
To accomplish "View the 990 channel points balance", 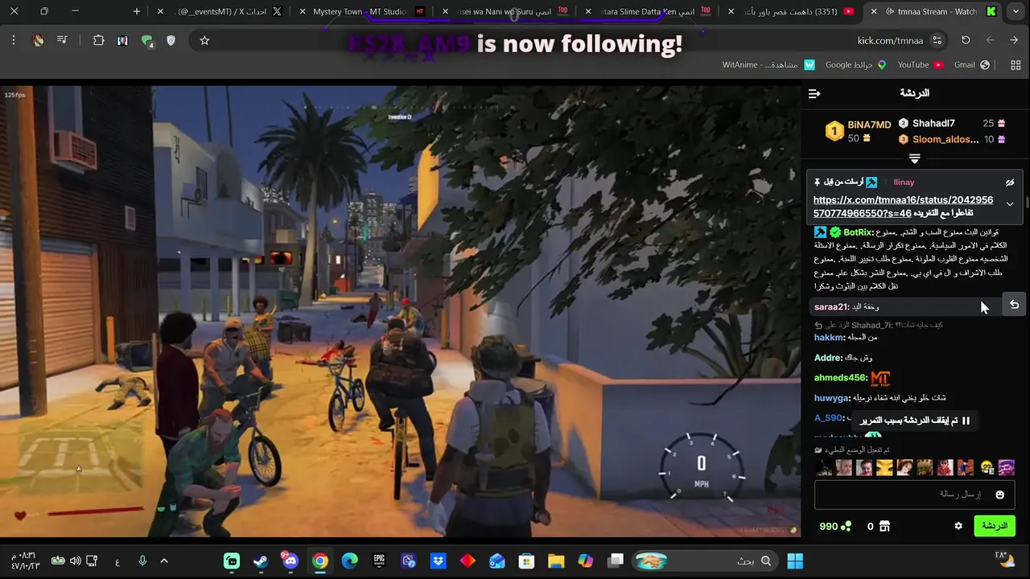I will coord(835,526).
